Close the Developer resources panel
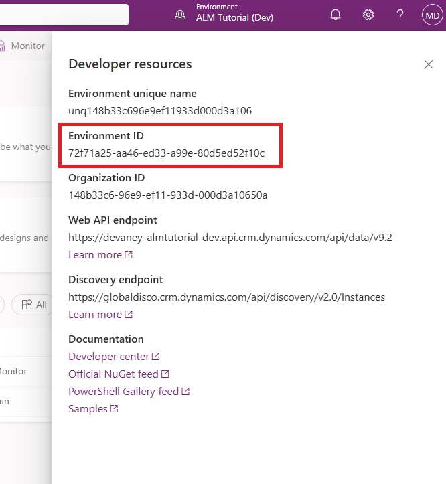The image size is (446, 484). [x=429, y=64]
